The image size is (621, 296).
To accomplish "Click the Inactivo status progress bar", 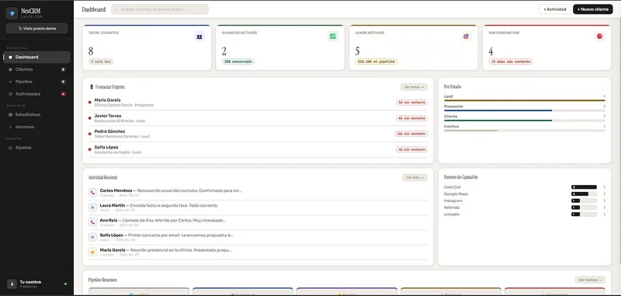I will 525,131.
